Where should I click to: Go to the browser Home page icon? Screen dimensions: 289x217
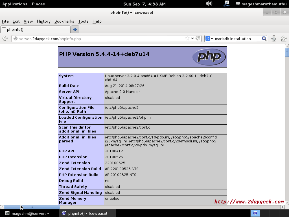pos(284,39)
